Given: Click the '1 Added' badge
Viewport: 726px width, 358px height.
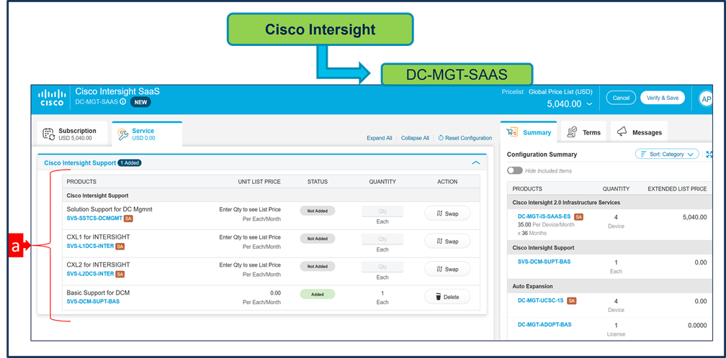Looking at the screenshot, I should tap(130, 162).
